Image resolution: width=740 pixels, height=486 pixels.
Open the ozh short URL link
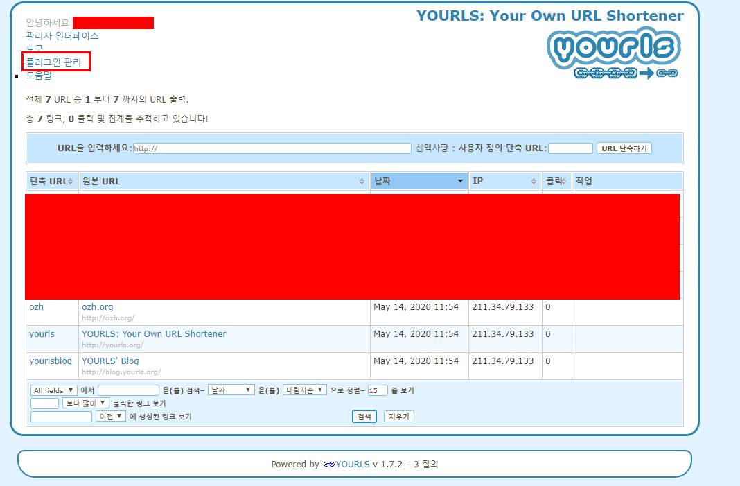[36, 307]
